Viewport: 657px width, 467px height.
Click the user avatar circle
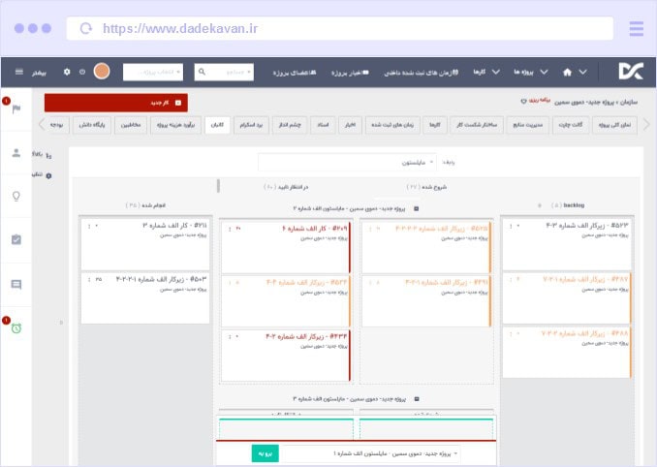coord(103,72)
